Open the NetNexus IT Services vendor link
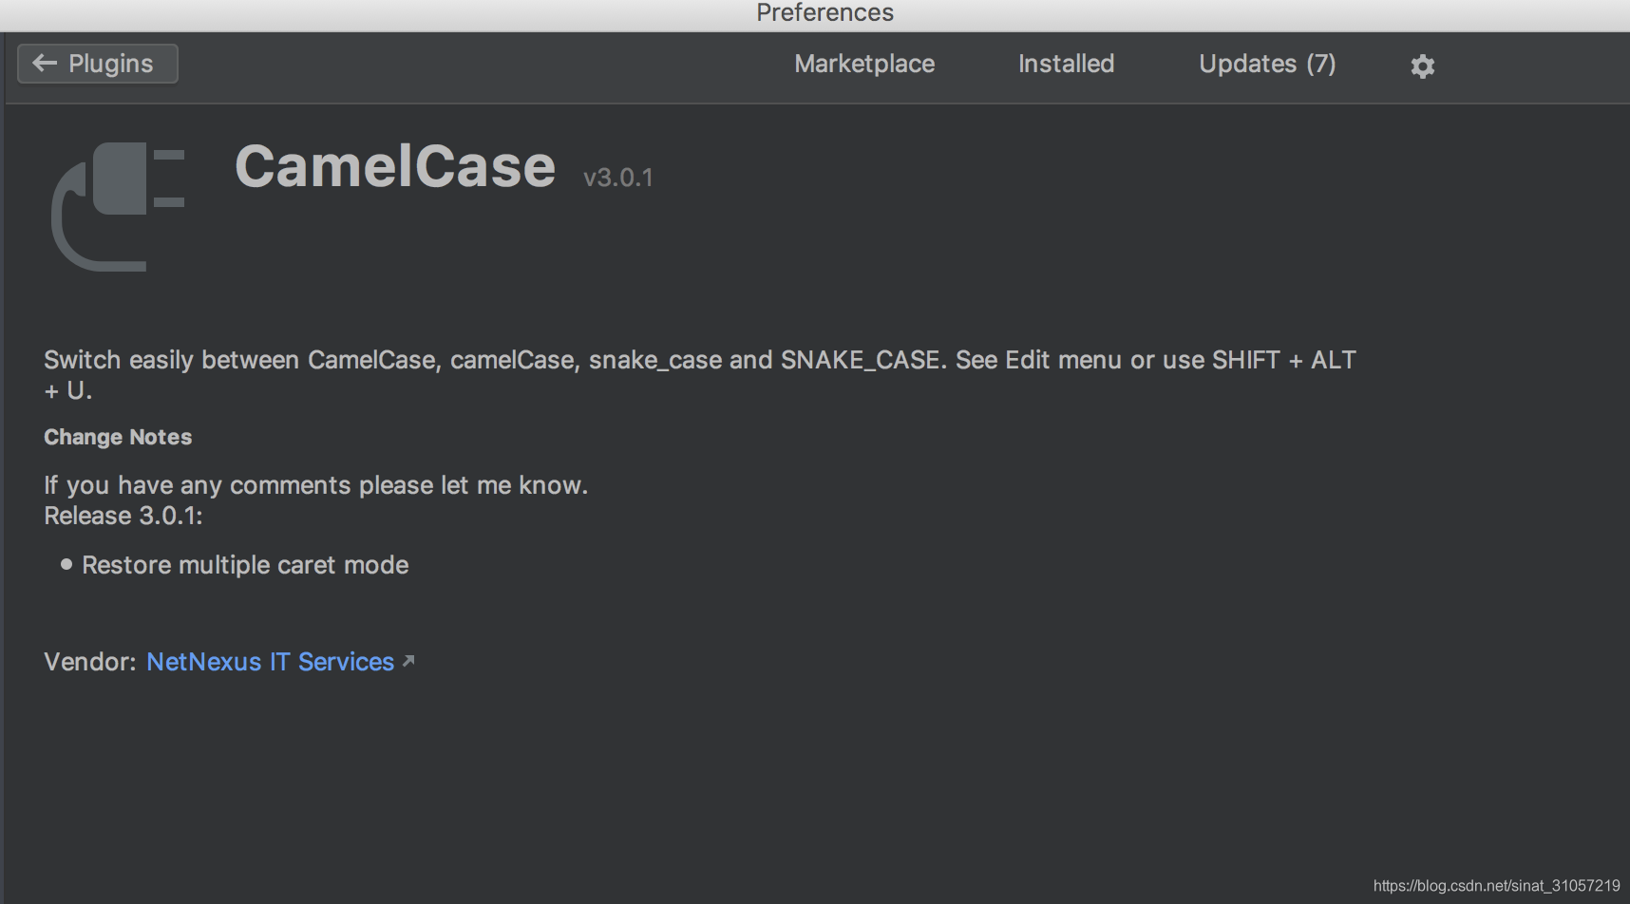Screen dimensions: 1630x904 (270, 662)
